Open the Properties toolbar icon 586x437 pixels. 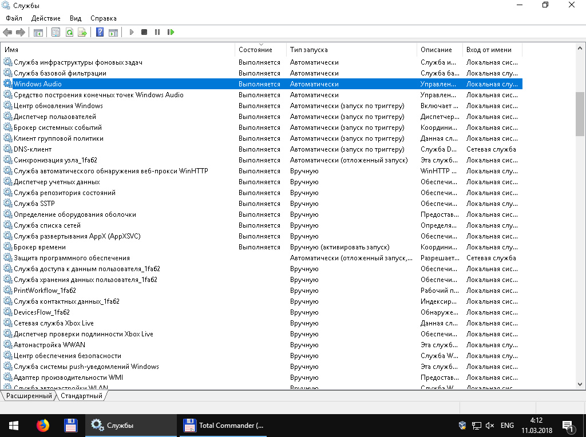pos(56,32)
